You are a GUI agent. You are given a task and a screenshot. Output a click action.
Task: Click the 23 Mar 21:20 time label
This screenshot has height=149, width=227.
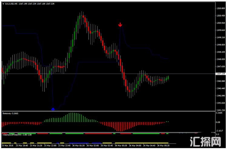click(x=36, y=146)
